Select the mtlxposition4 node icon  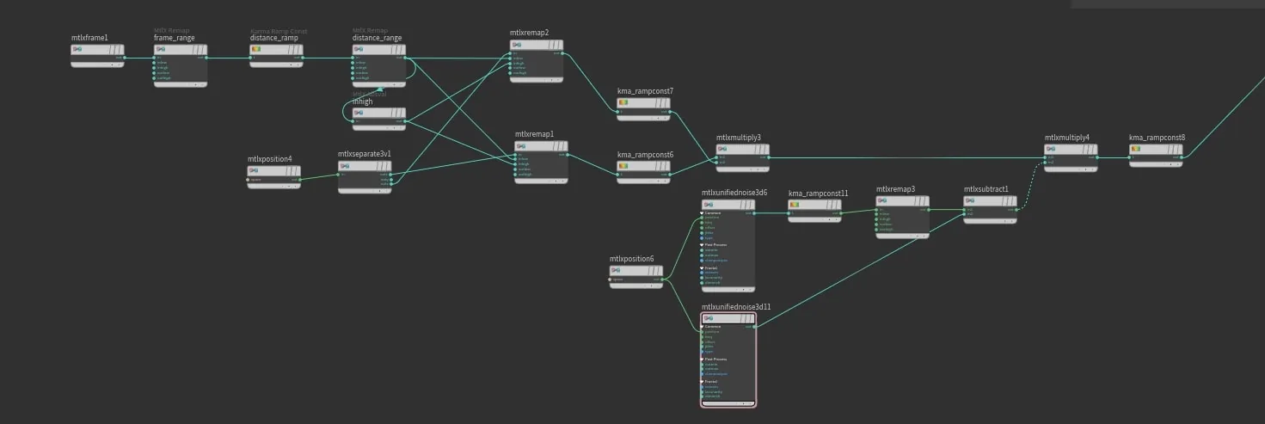point(255,171)
